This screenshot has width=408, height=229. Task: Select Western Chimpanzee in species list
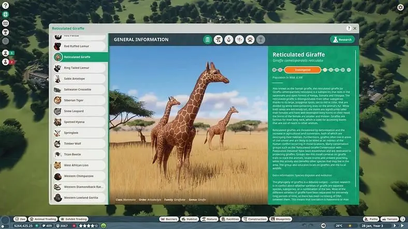(x=79, y=176)
